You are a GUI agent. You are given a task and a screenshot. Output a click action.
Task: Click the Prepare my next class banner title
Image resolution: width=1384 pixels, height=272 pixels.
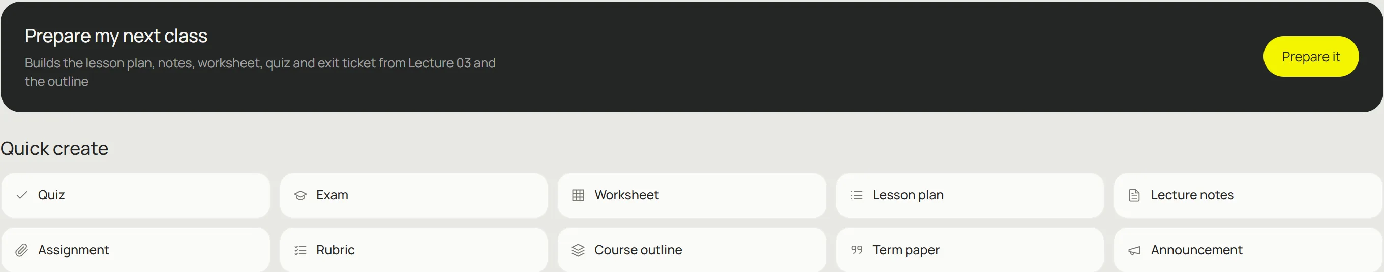(x=116, y=36)
